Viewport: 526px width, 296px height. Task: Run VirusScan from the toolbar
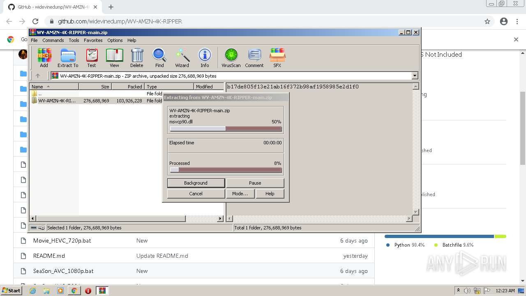(x=231, y=58)
